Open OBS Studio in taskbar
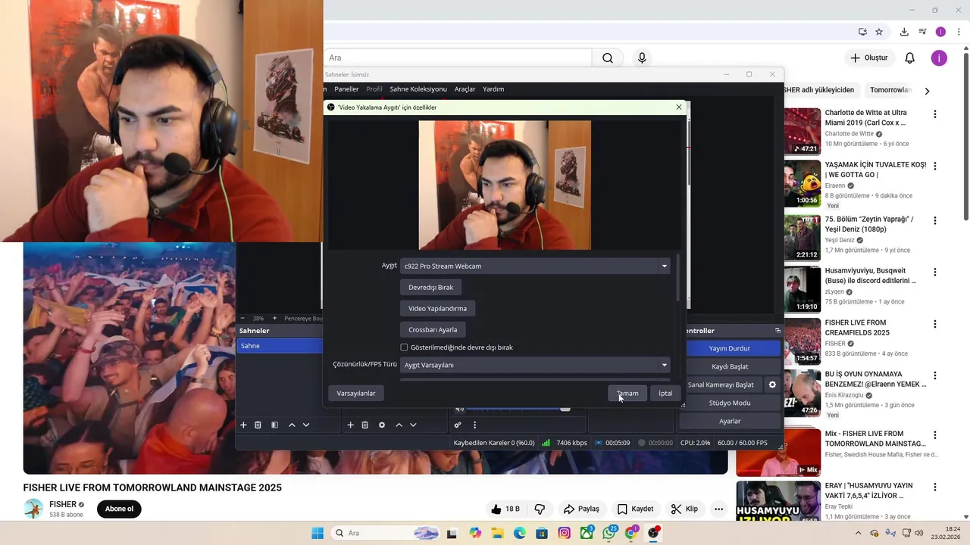This screenshot has width=970, height=545. [653, 533]
